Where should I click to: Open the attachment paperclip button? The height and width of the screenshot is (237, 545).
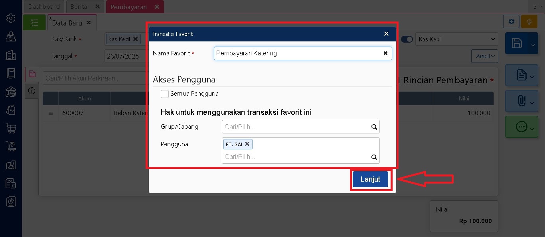[x=521, y=101]
